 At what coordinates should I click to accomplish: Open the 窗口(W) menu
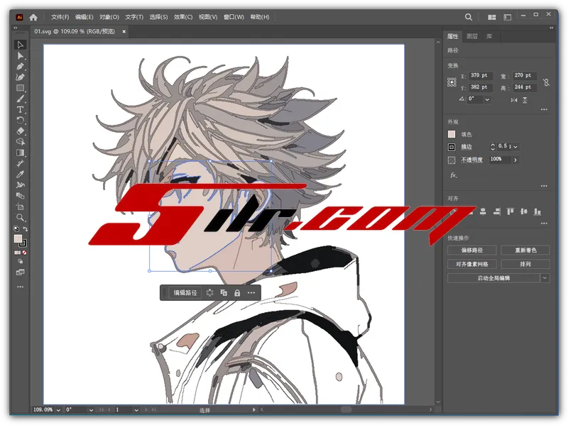[x=234, y=17]
